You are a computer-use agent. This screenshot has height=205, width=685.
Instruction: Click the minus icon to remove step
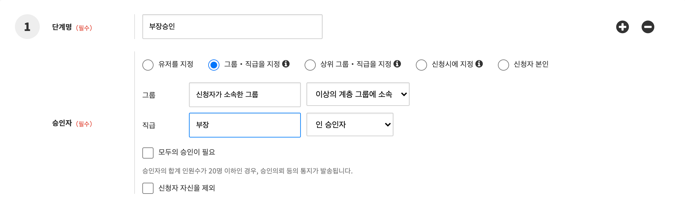coord(648,27)
